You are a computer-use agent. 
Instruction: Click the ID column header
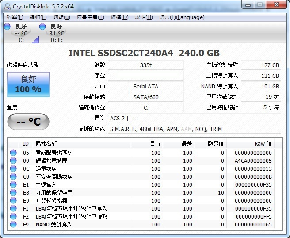pyautogui.click(x=26, y=143)
